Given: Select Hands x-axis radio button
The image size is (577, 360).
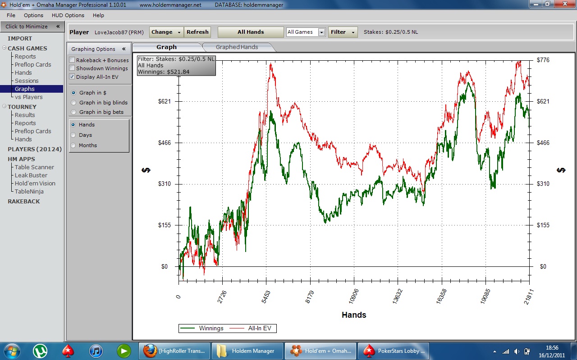Looking at the screenshot, I should pyautogui.click(x=73, y=125).
